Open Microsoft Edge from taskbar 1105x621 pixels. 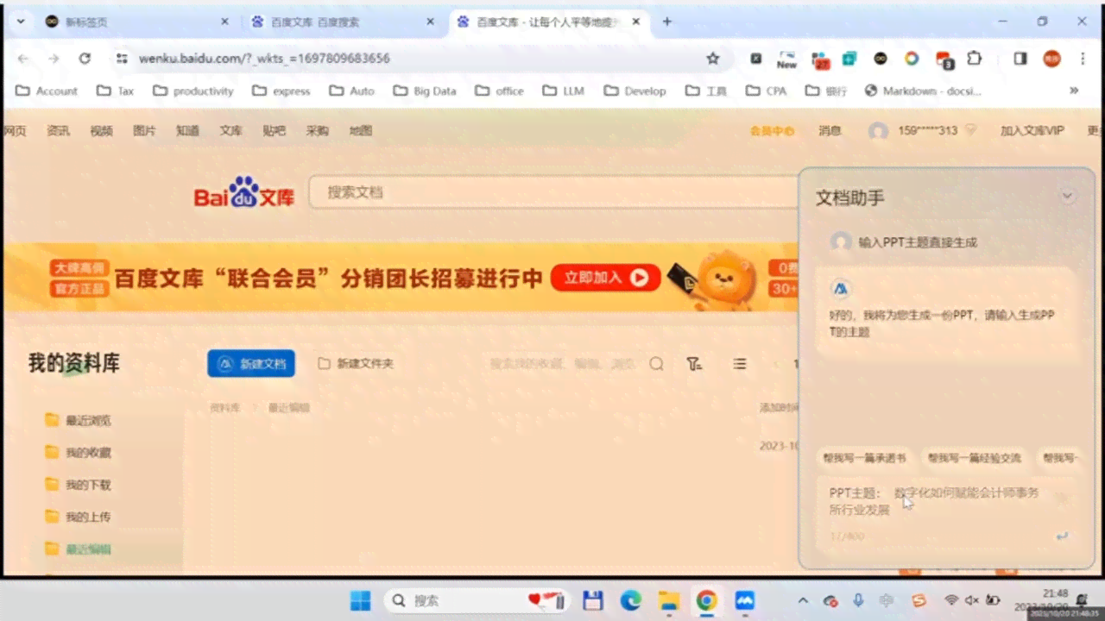coord(631,600)
